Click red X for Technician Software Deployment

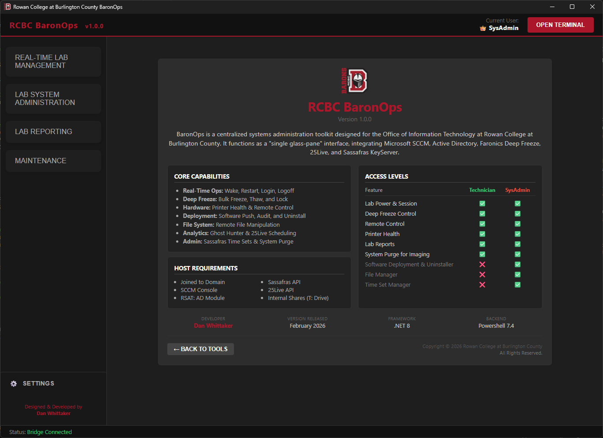482,265
